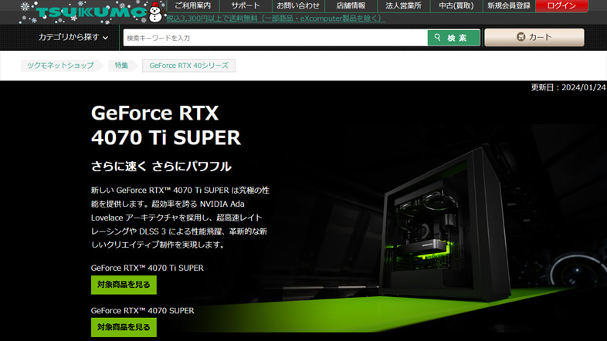The height and width of the screenshot is (341, 607).
Task: Open the 法人営業所 menu item
Action: point(403,6)
